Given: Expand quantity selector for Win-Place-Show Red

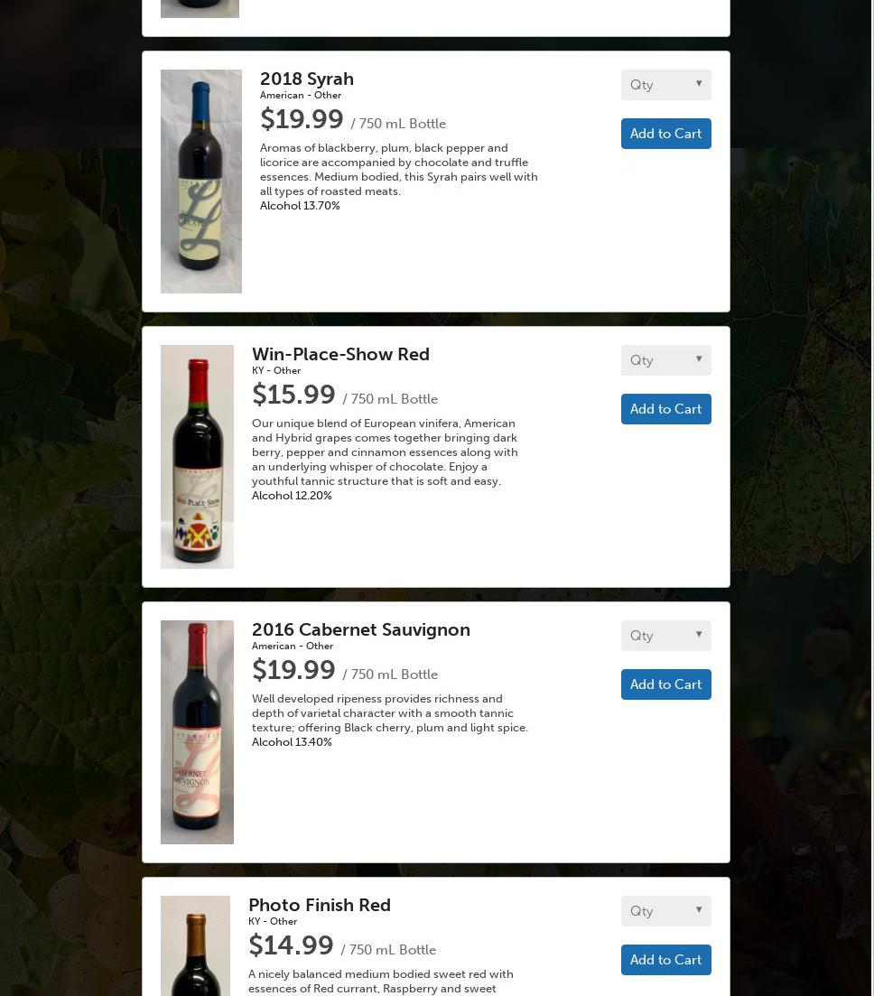Looking at the screenshot, I should tap(665, 360).
